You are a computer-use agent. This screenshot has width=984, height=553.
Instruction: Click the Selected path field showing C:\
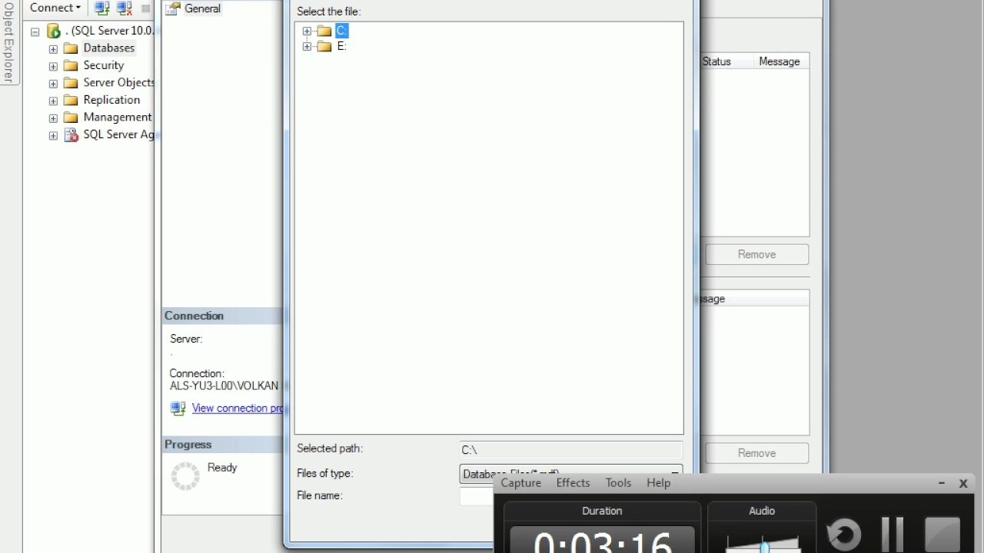click(x=570, y=450)
